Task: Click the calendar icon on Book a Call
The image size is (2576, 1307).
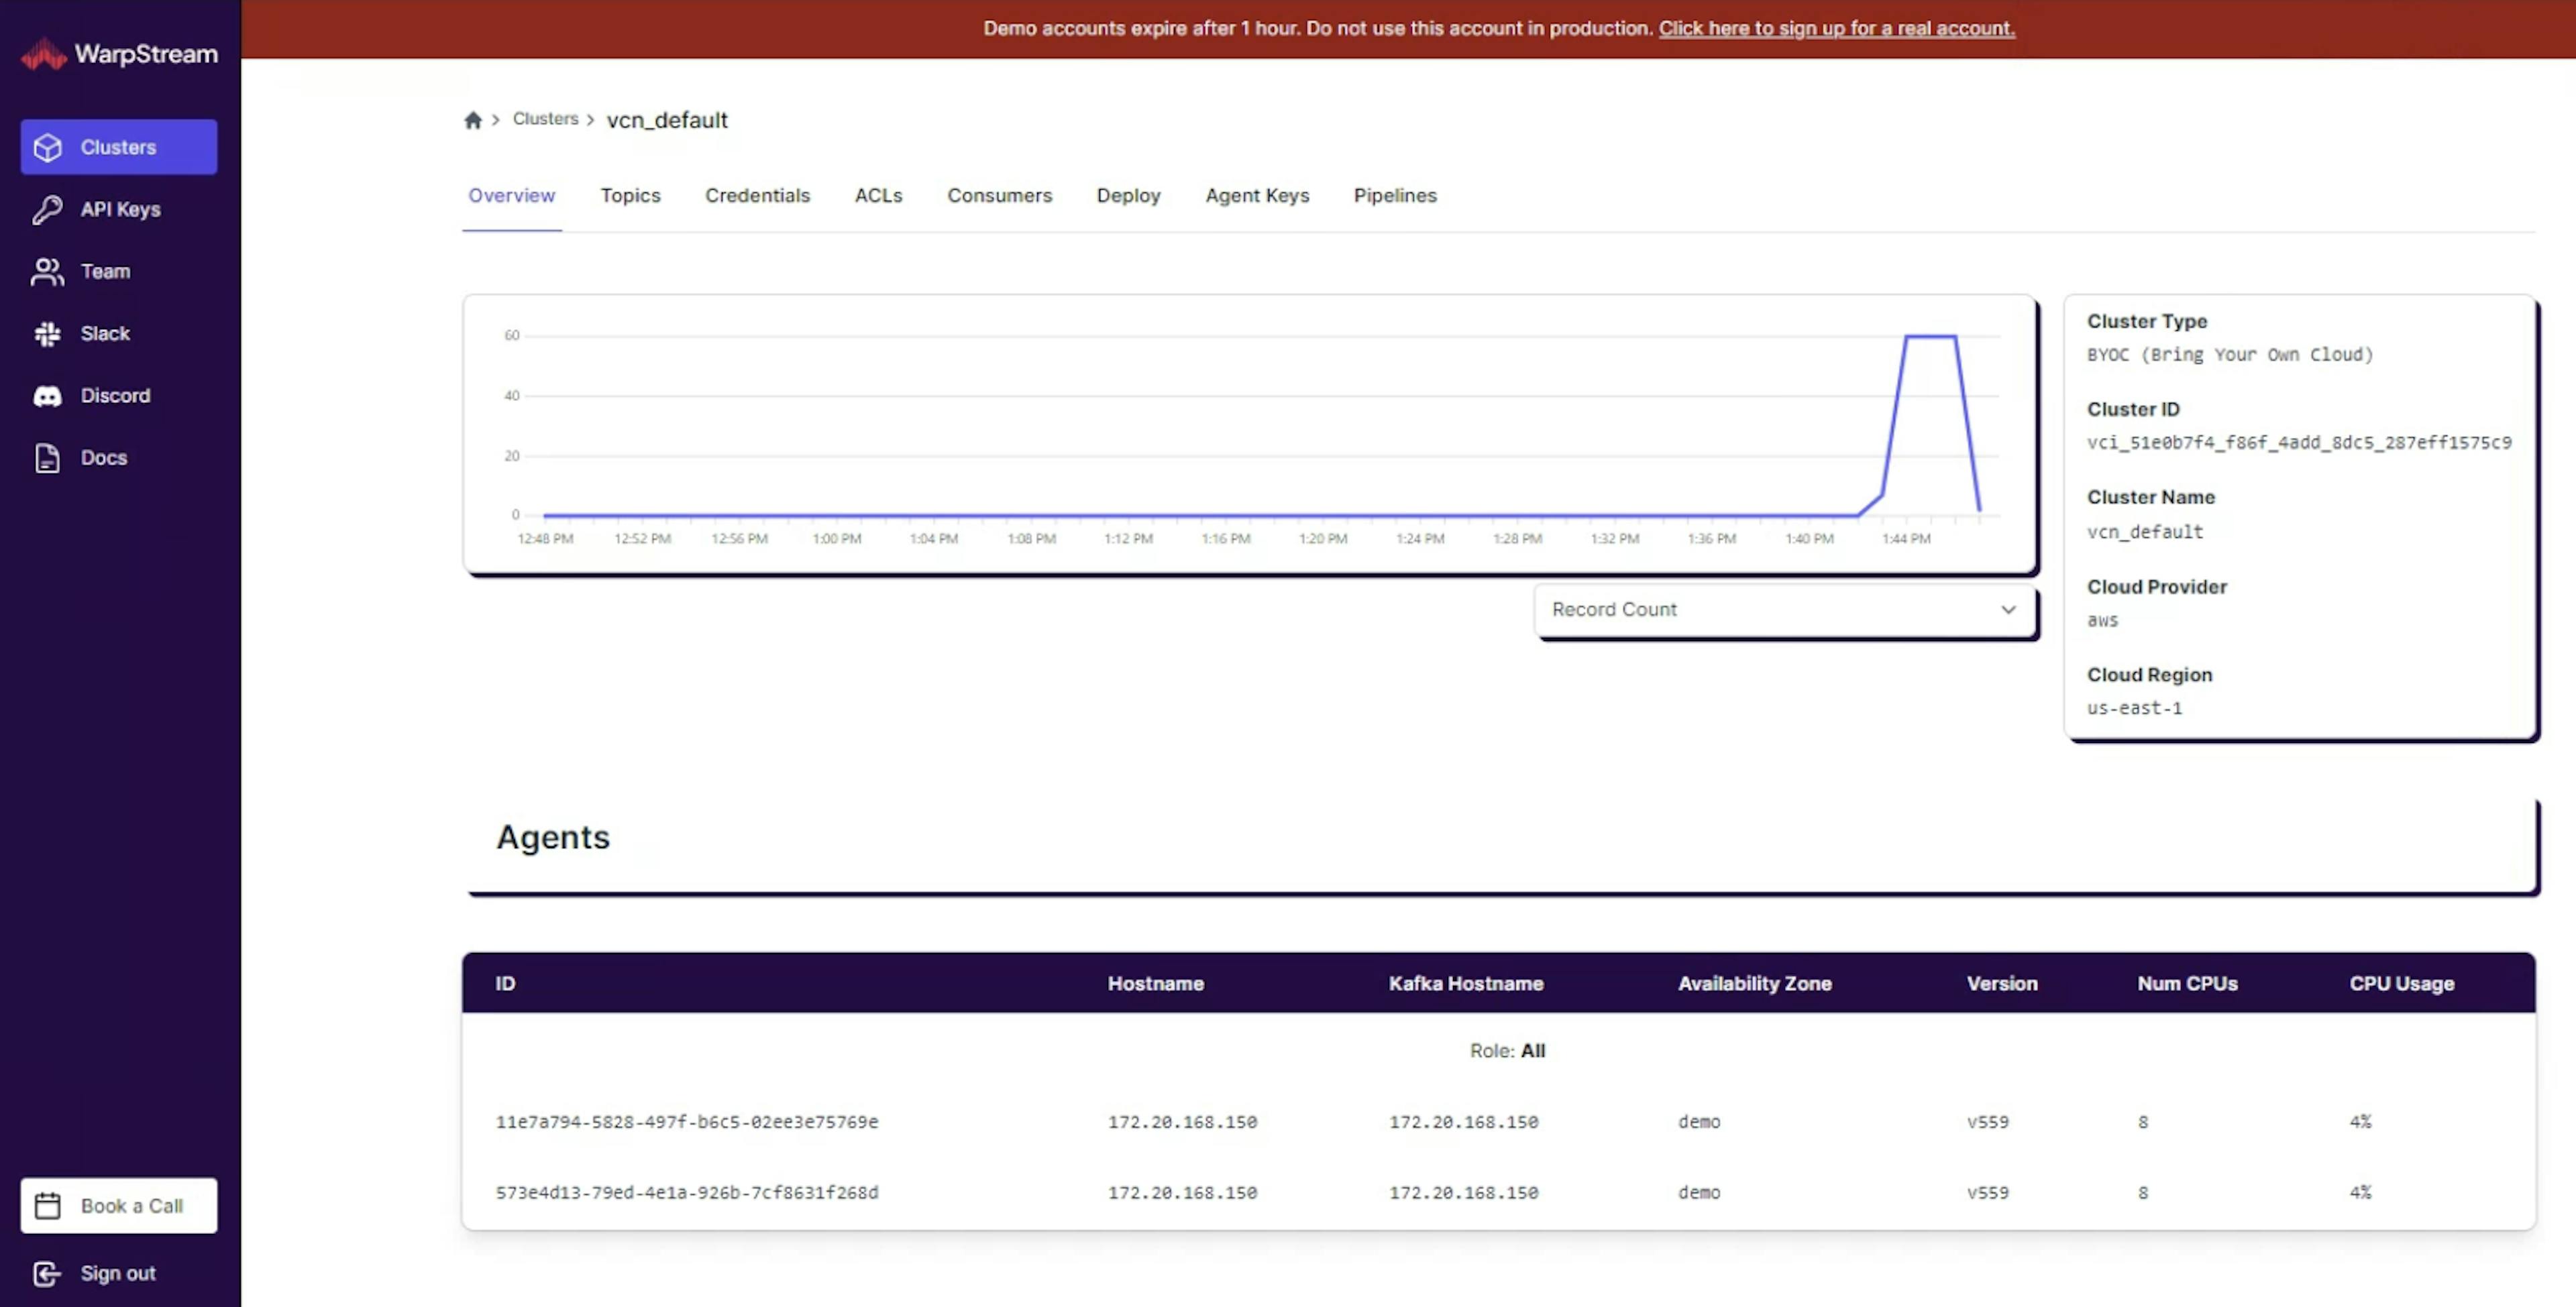Action: pos(47,1205)
